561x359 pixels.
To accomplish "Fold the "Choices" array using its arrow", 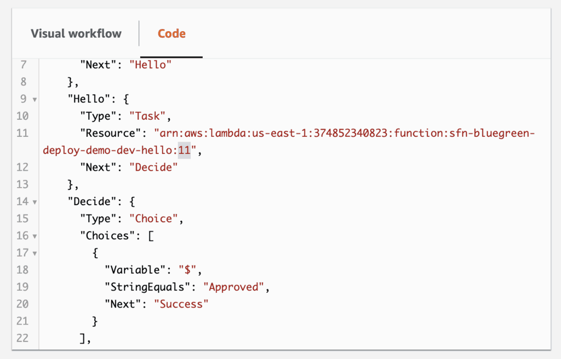I will click(x=35, y=236).
